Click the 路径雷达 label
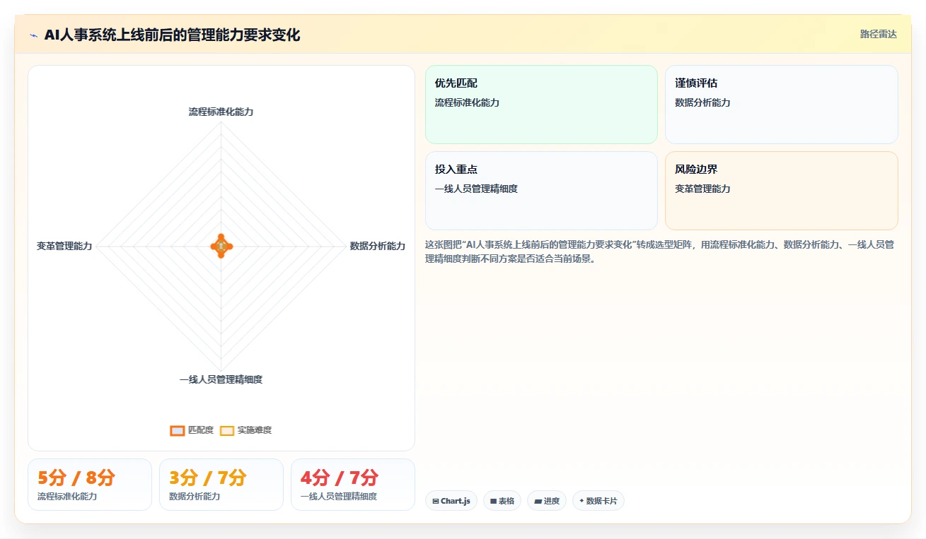The height and width of the screenshot is (539, 926). tap(878, 34)
